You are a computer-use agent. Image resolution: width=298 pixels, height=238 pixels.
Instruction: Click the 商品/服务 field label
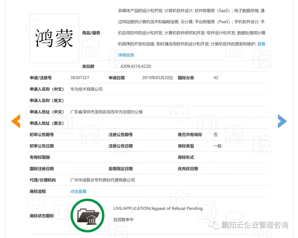(91, 33)
